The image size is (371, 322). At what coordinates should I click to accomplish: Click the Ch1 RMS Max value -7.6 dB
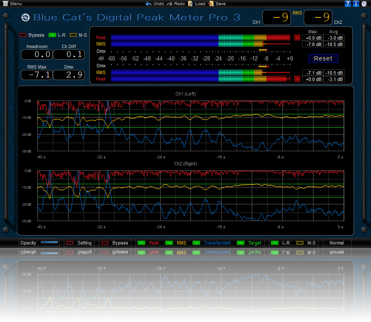click(313, 44)
